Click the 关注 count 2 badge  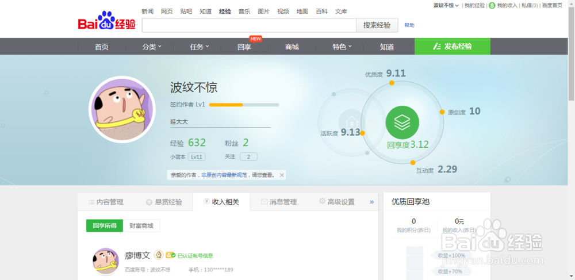click(248, 157)
